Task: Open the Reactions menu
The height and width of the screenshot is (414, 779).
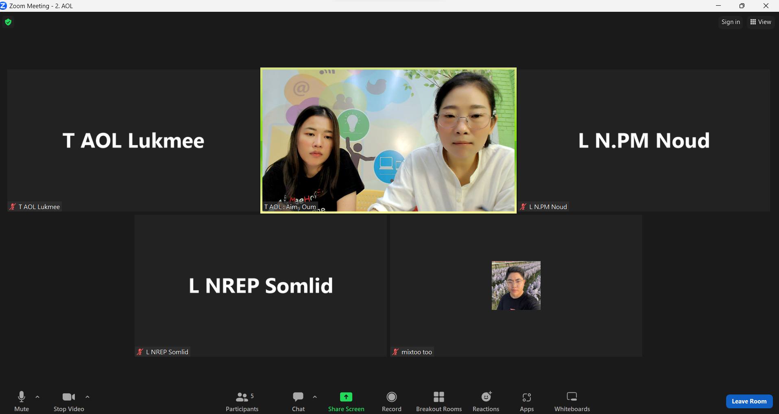Action: (x=486, y=401)
